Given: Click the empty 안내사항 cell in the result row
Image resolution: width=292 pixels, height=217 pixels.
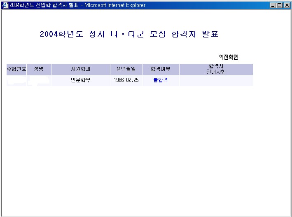Looking at the screenshot, I should 216,81.
